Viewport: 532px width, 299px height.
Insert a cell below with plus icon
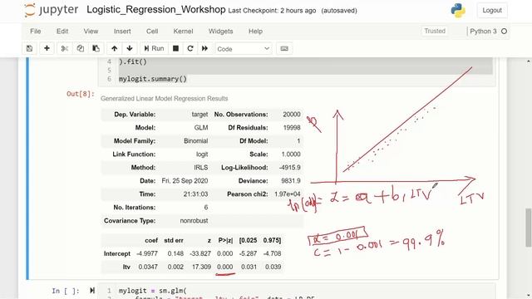pyautogui.click(x=47, y=48)
